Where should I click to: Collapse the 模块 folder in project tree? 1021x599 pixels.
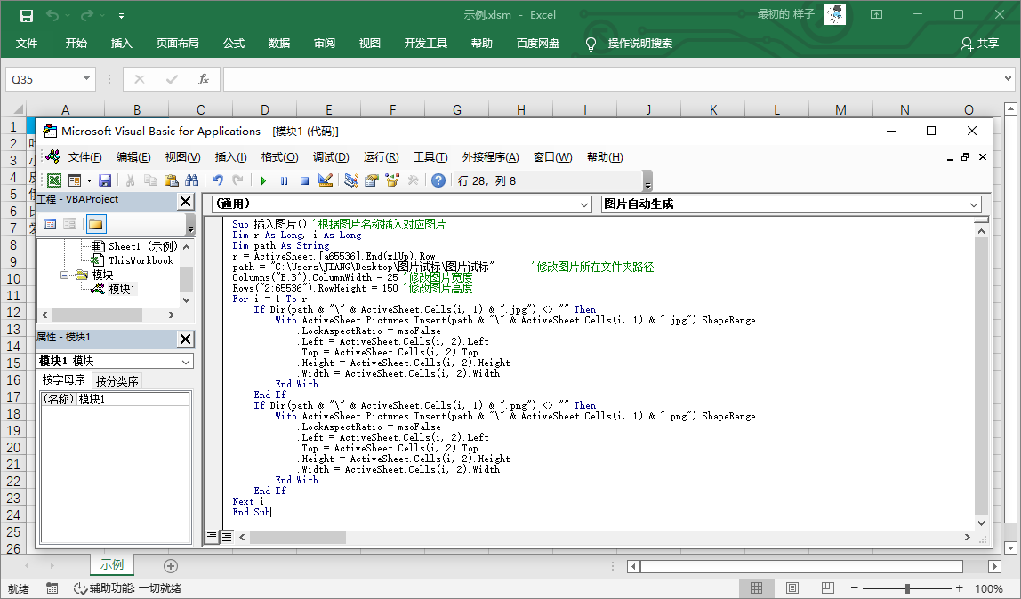(64, 276)
